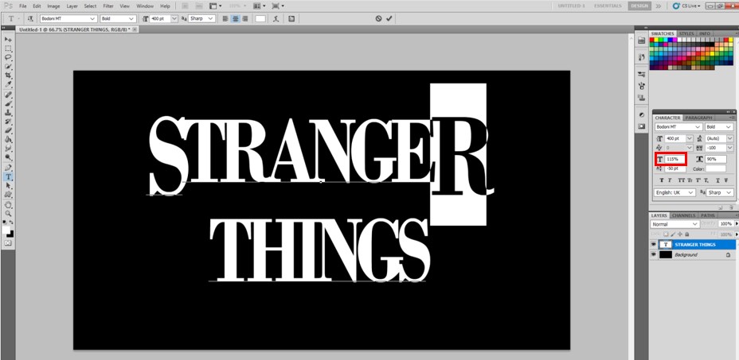739x360 pixels.
Task: Align text left
Action: coord(225,18)
